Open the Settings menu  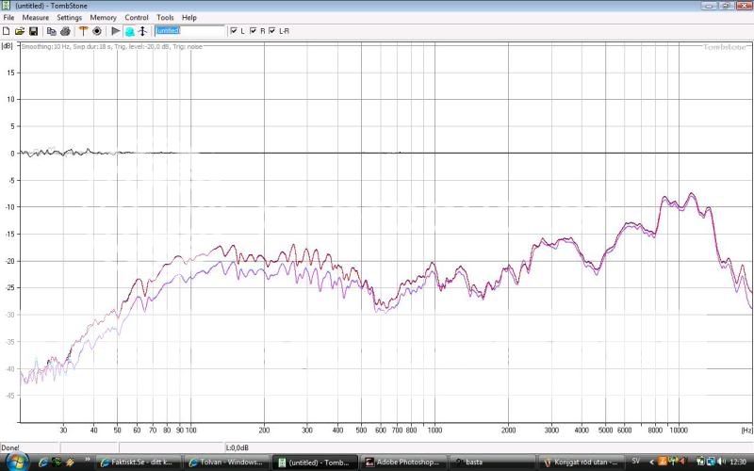pyautogui.click(x=69, y=18)
